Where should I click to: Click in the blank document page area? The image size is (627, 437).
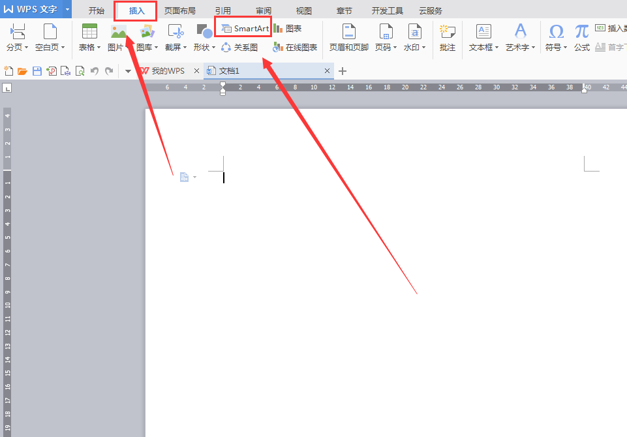(386, 273)
